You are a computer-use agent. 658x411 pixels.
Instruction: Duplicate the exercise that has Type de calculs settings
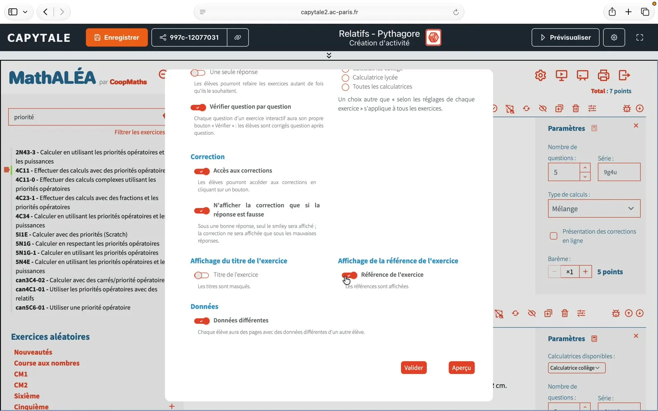559,109
